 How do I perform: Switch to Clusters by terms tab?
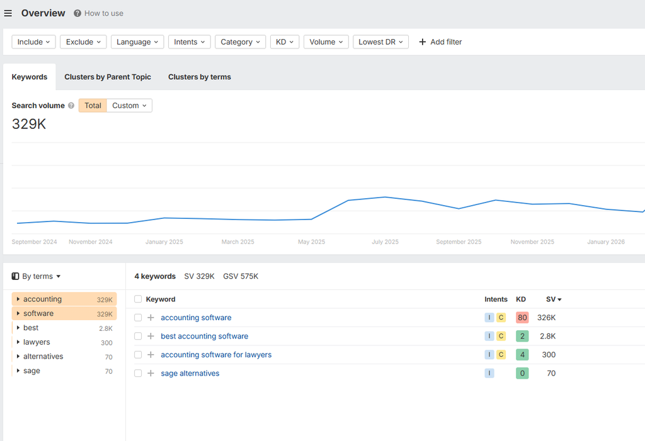click(x=200, y=77)
